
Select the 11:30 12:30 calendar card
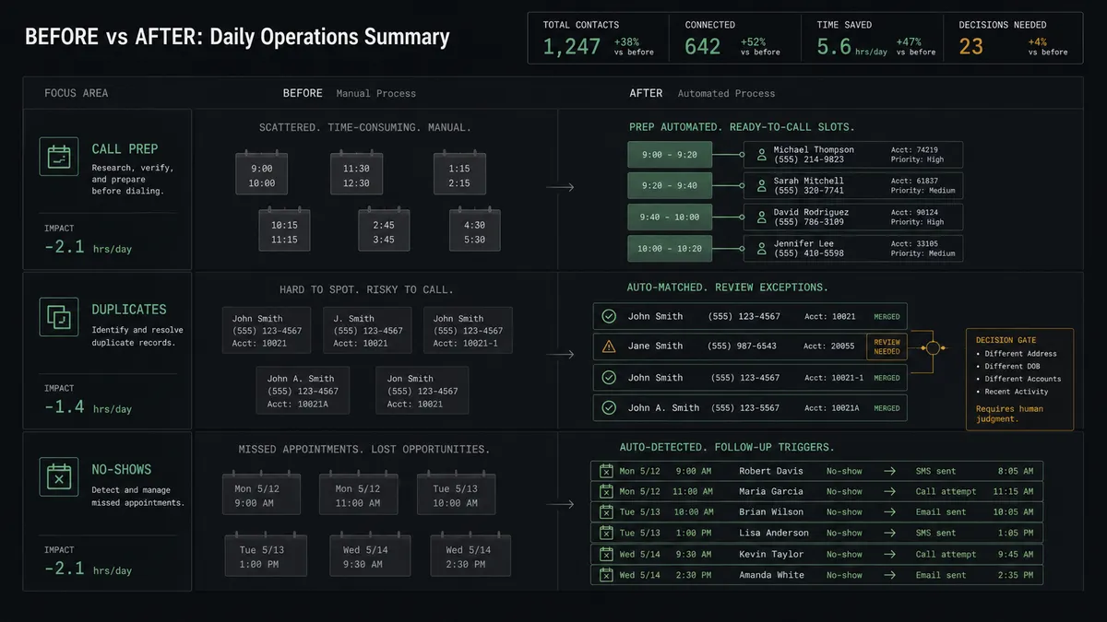click(357, 173)
